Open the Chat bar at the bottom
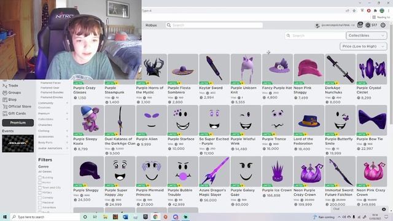393x221 pixels. tap(360, 209)
